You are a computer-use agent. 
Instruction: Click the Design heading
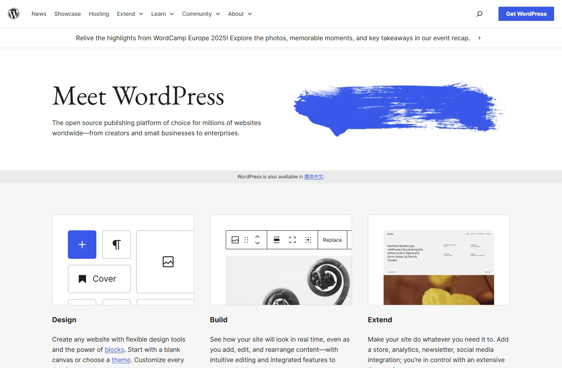coord(64,320)
